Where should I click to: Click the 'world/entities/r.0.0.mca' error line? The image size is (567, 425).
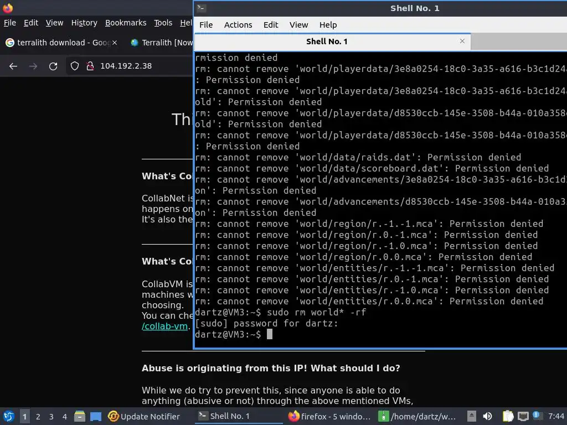tap(369, 302)
